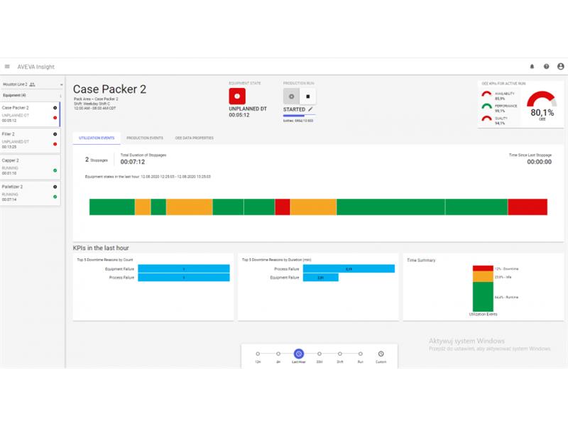Viewport: 568px width, 426px height.
Task: Click the production run bottles progress bar
Action: 299,116
